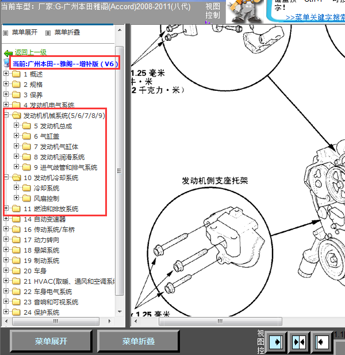Expand the 2 规格 tree node
This screenshot has width=345, height=355.
[x=6, y=84]
